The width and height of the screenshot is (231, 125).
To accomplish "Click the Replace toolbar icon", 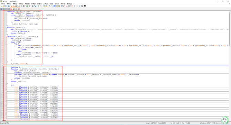I will coord(35,6).
